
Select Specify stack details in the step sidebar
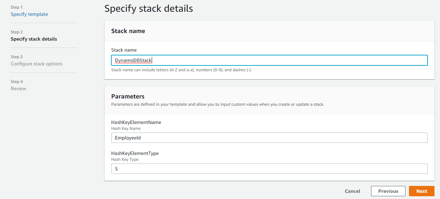click(34, 39)
